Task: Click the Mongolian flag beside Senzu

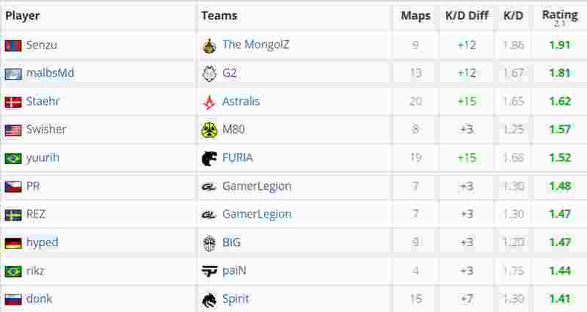Action: (13, 45)
